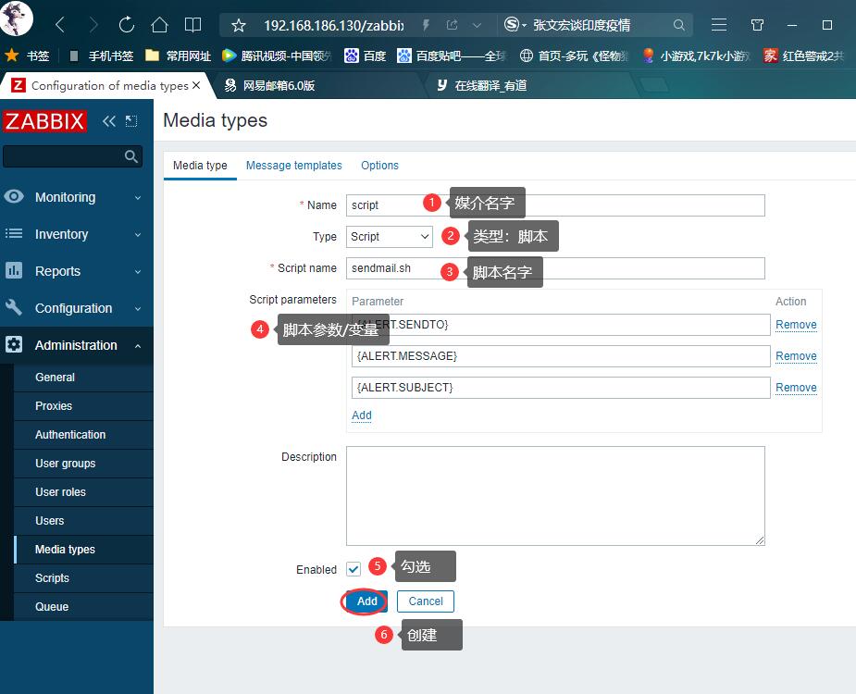Image resolution: width=856 pixels, height=694 pixels.
Task: Click the ZABBIX logo
Action: 44,120
